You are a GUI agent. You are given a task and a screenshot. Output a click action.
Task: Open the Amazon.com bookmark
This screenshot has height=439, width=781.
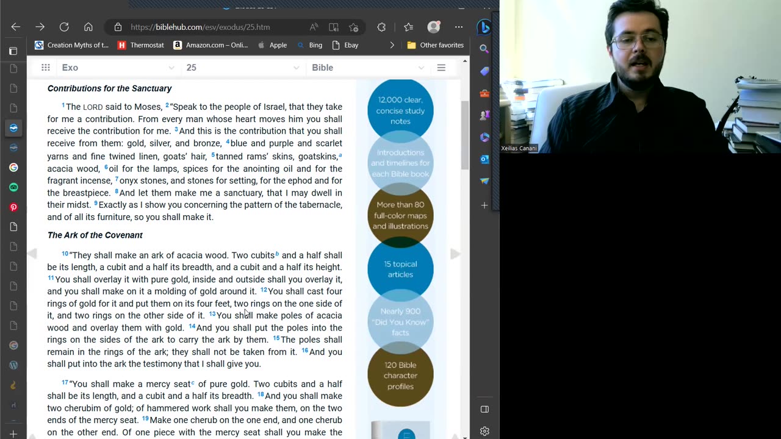tap(211, 45)
